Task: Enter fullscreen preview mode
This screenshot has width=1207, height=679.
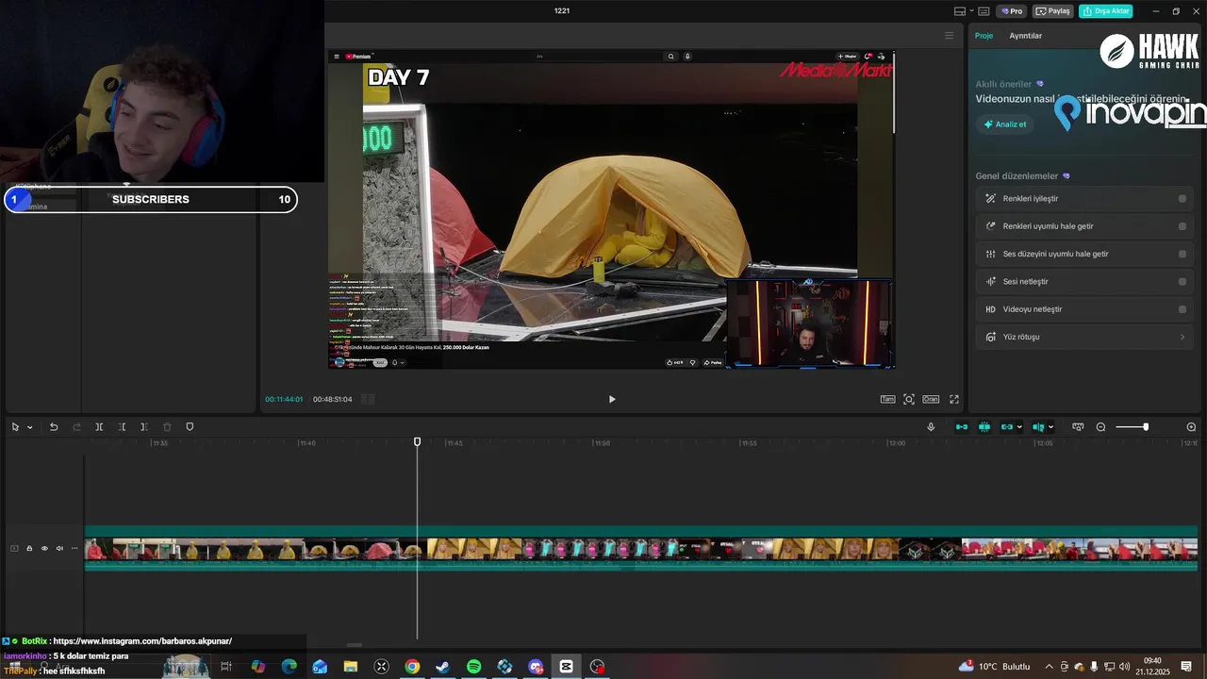Action: 954,399
